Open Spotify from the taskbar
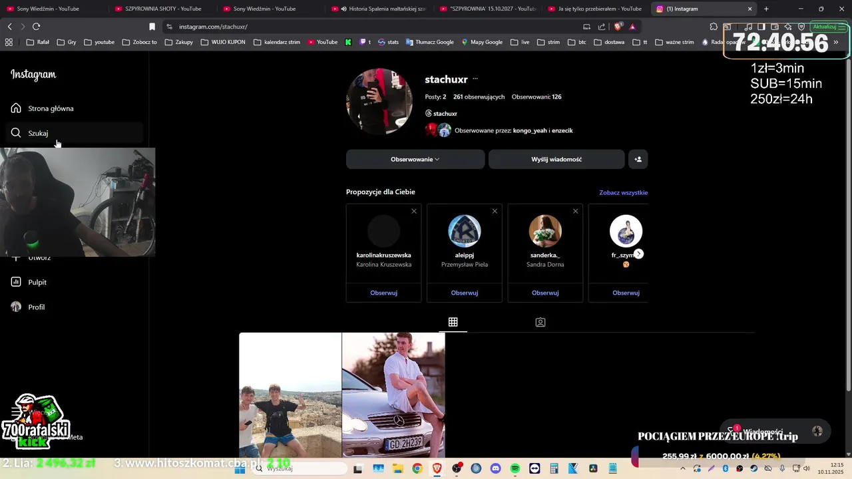The height and width of the screenshot is (479, 852). (x=515, y=468)
